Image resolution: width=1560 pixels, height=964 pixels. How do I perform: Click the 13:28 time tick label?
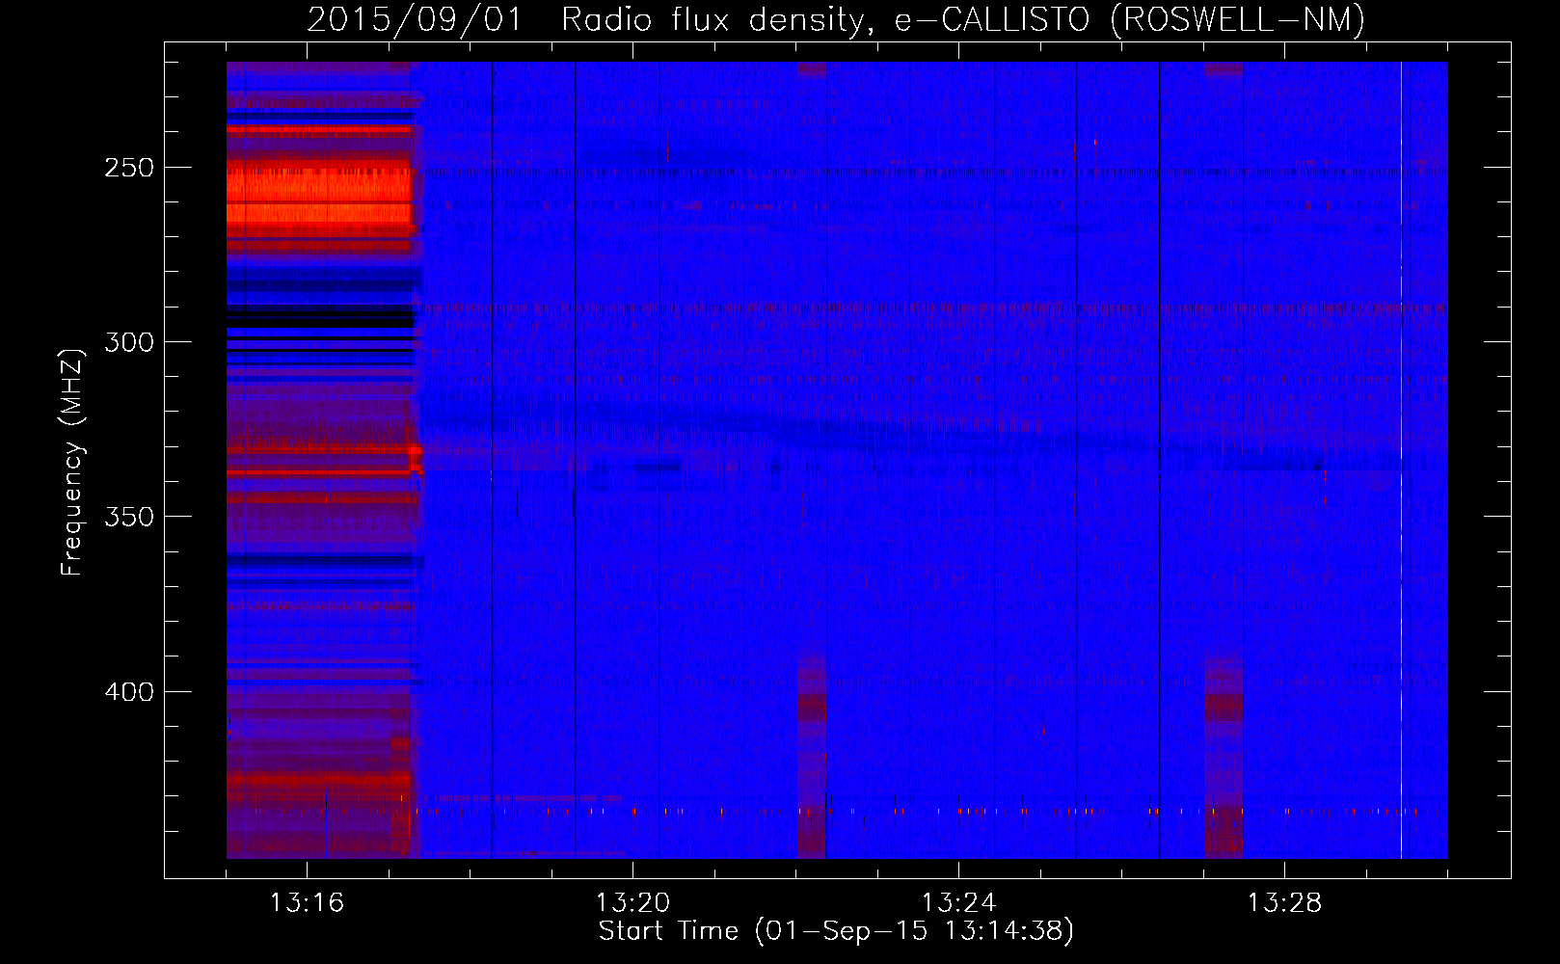[x=1284, y=903]
